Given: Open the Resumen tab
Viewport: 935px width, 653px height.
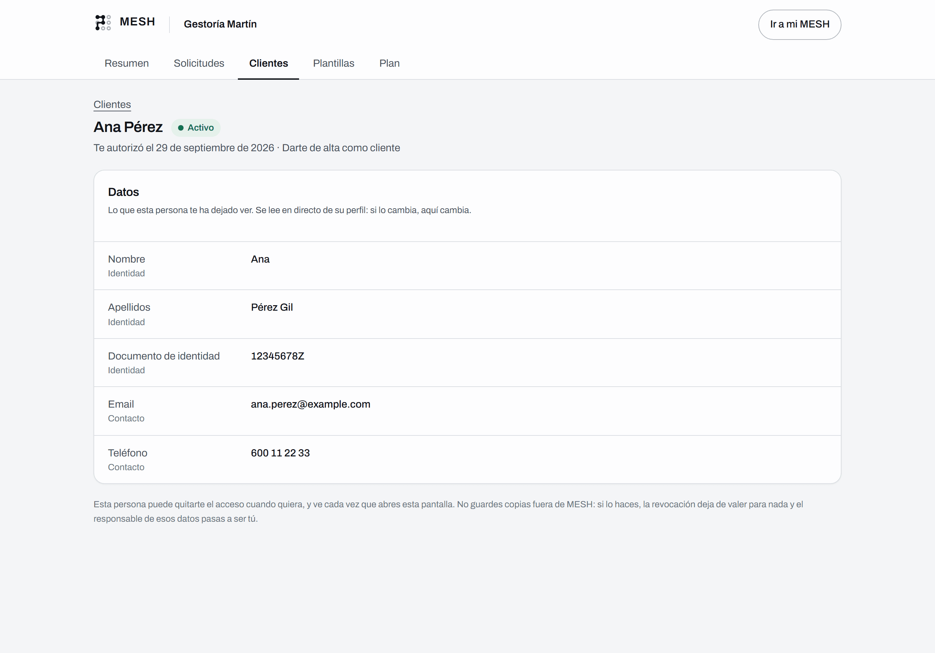Looking at the screenshot, I should 126,63.
